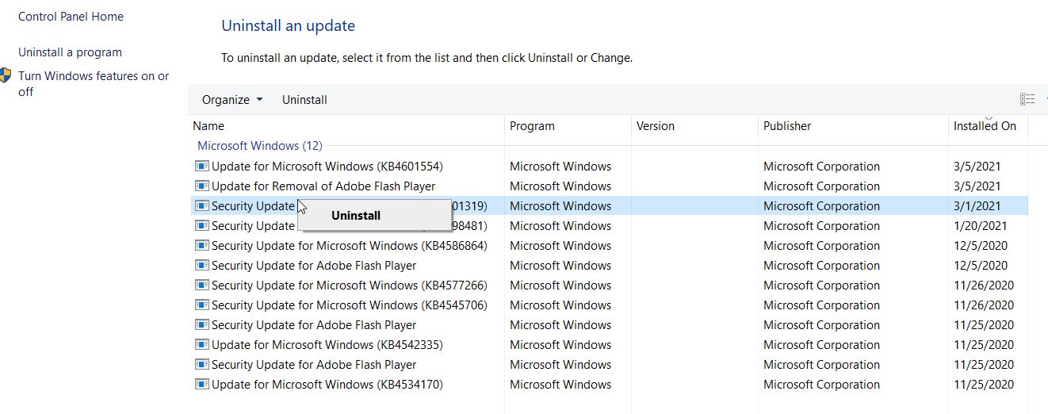Click the shield icon beside Windows features
The image size is (1048, 414).
pos(6,76)
